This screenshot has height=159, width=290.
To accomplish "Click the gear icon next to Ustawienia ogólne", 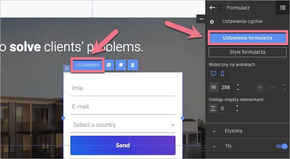I will click(212, 22).
